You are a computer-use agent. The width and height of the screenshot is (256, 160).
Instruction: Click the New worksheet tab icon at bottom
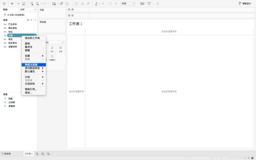click(37, 154)
